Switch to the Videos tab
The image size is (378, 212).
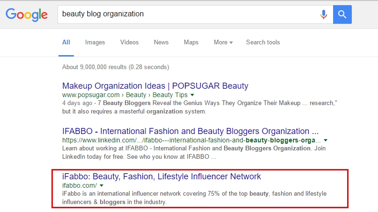pyautogui.click(x=130, y=42)
